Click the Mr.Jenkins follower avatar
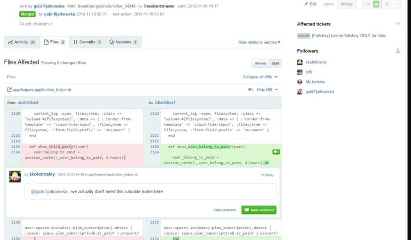 (x=300, y=82)
